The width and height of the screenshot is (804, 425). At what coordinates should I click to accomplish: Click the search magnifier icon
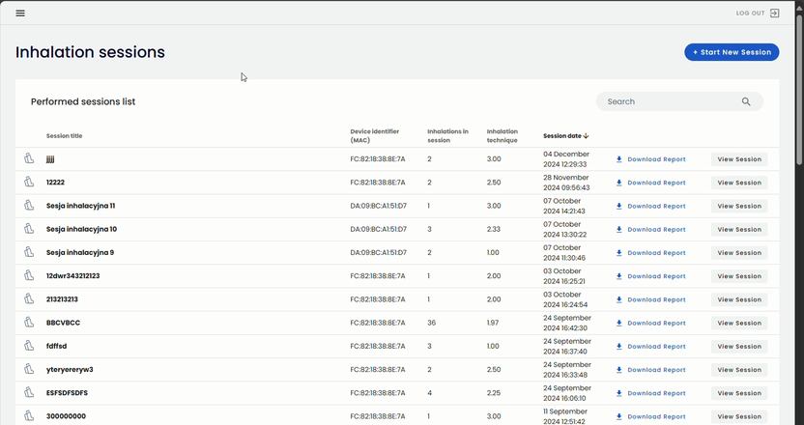point(746,101)
